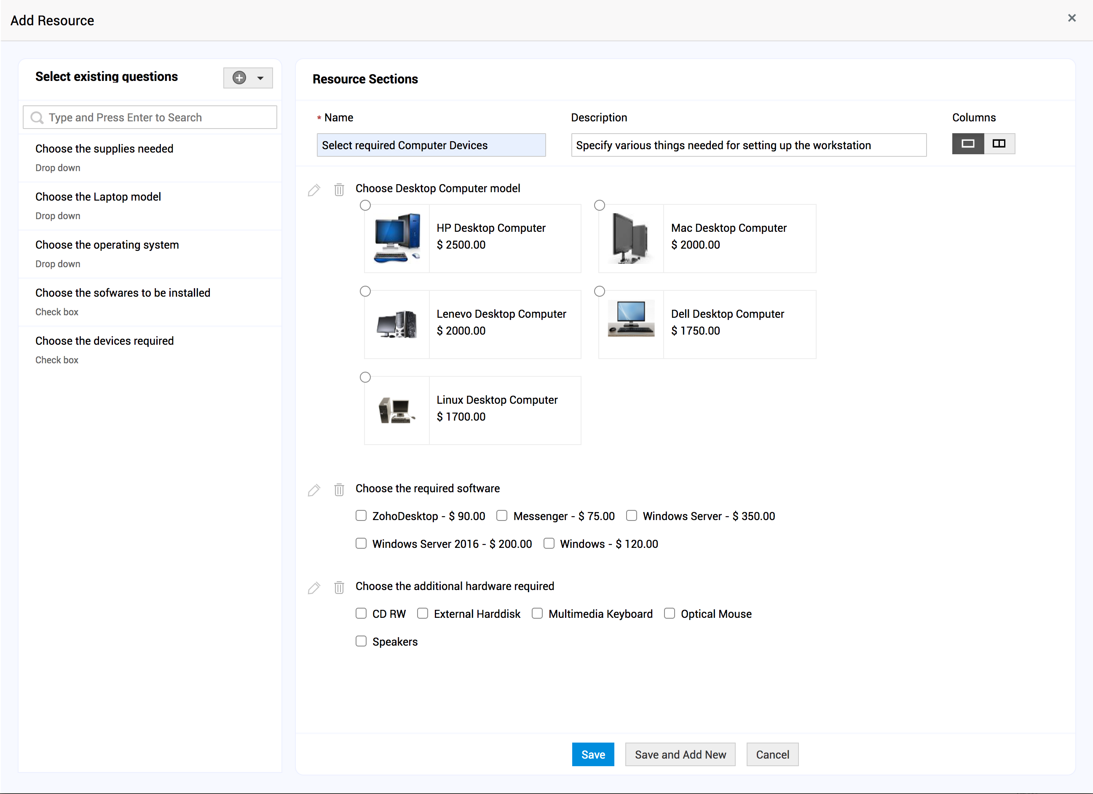Delete the additional hardware required question
1093x794 pixels.
click(339, 587)
